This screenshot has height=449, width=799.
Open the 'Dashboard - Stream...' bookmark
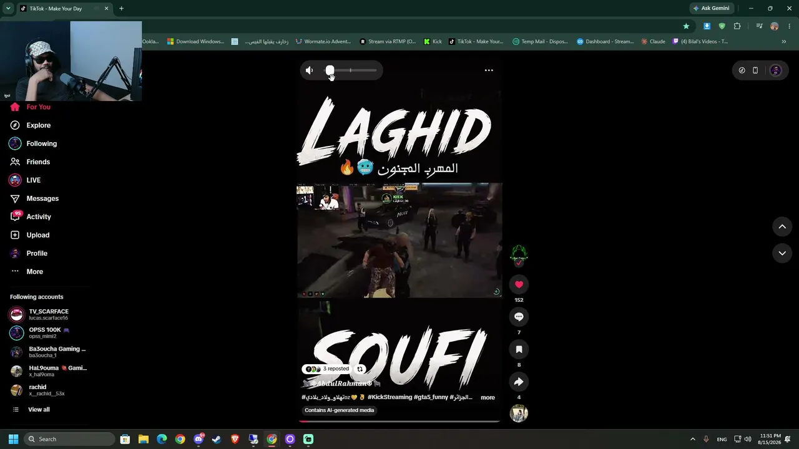tap(605, 42)
